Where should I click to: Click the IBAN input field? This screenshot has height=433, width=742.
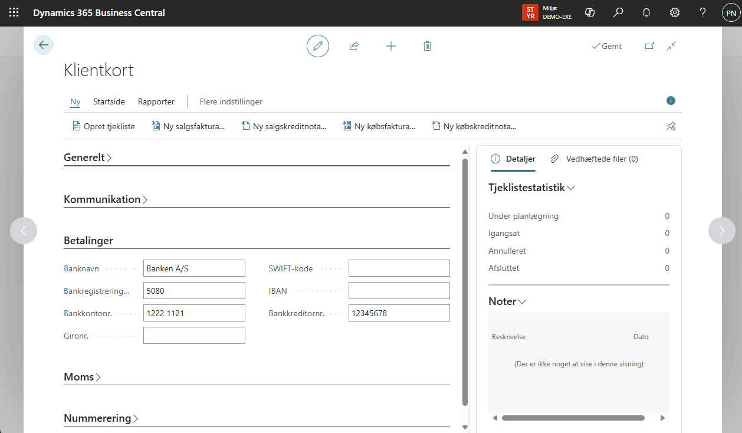click(x=399, y=291)
